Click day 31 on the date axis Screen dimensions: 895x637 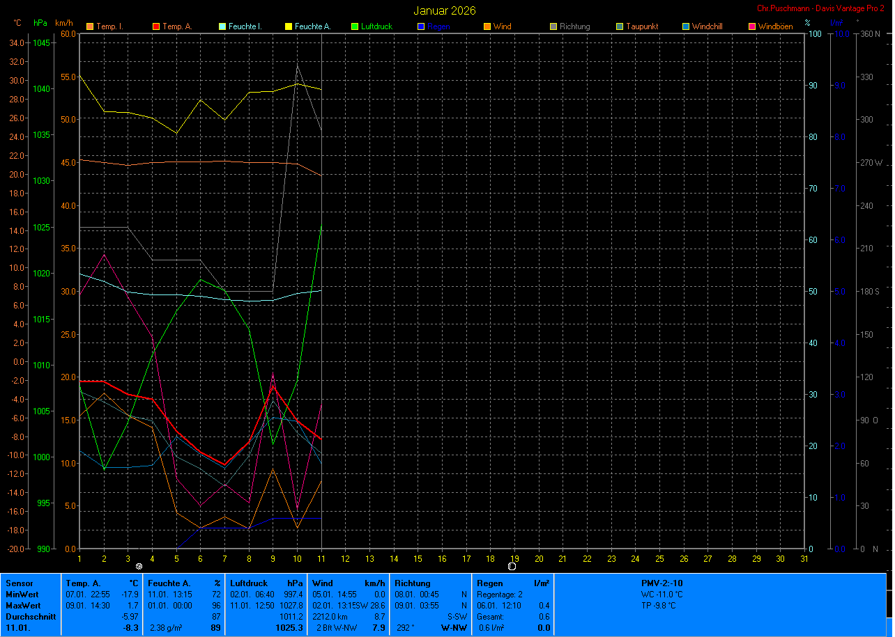pos(804,558)
